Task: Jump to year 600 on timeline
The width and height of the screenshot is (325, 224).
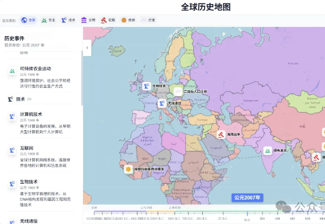Action: pos(292,219)
